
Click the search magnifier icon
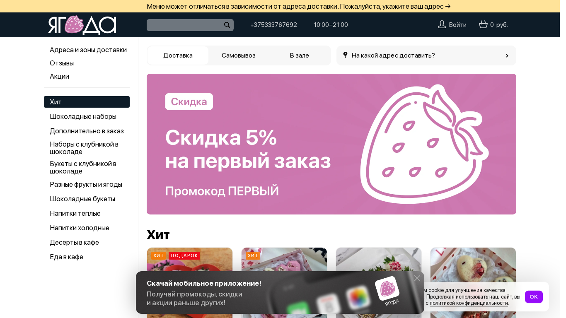(227, 25)
